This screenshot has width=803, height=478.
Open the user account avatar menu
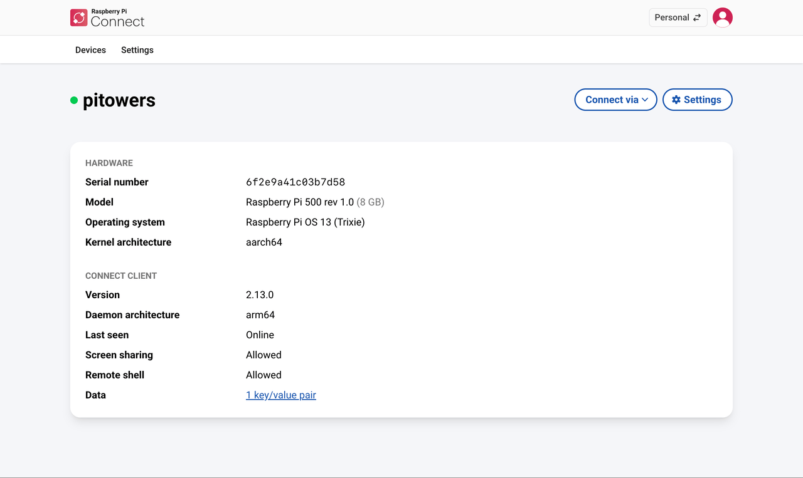(723, 18)
